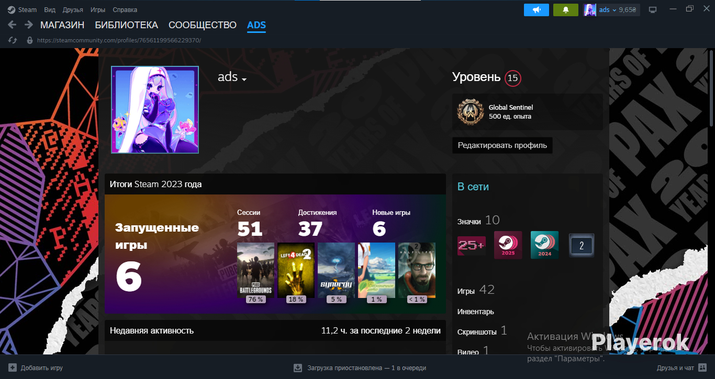Click the 11,2 ч. за последние 2 недели text

coord(381,330)
